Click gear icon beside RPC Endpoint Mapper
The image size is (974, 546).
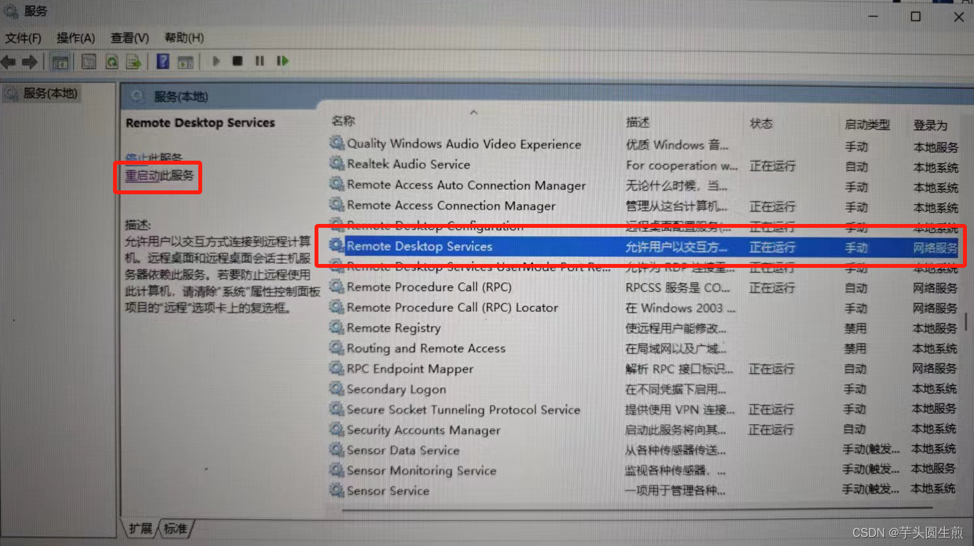point(337,368)
